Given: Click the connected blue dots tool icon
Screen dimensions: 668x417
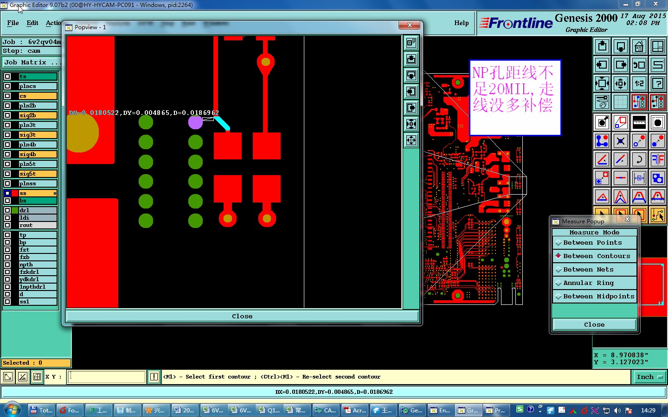Looking at the screenshot, I should click(602, 141).
